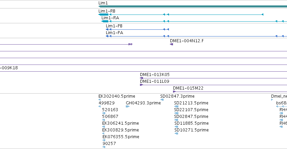Click the SD21213.5prime EST label
287x149 pixels.
click(x=191, y=103)
